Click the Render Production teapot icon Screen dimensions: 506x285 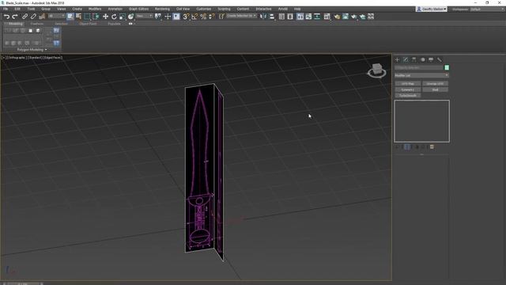[354, 17]
